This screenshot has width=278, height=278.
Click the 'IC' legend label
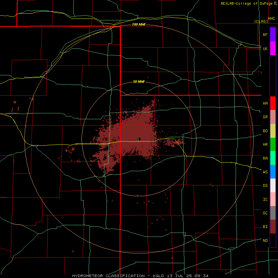pyautogui.click(x=265, y=200)
